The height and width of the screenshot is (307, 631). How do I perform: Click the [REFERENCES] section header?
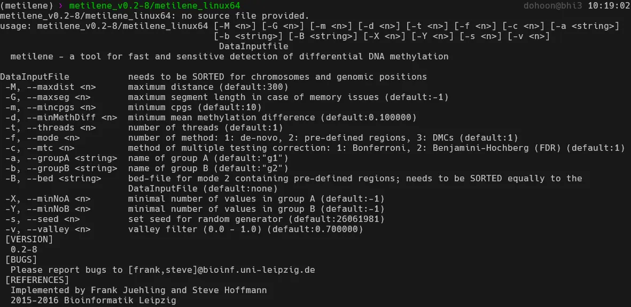tap(37, 280)
